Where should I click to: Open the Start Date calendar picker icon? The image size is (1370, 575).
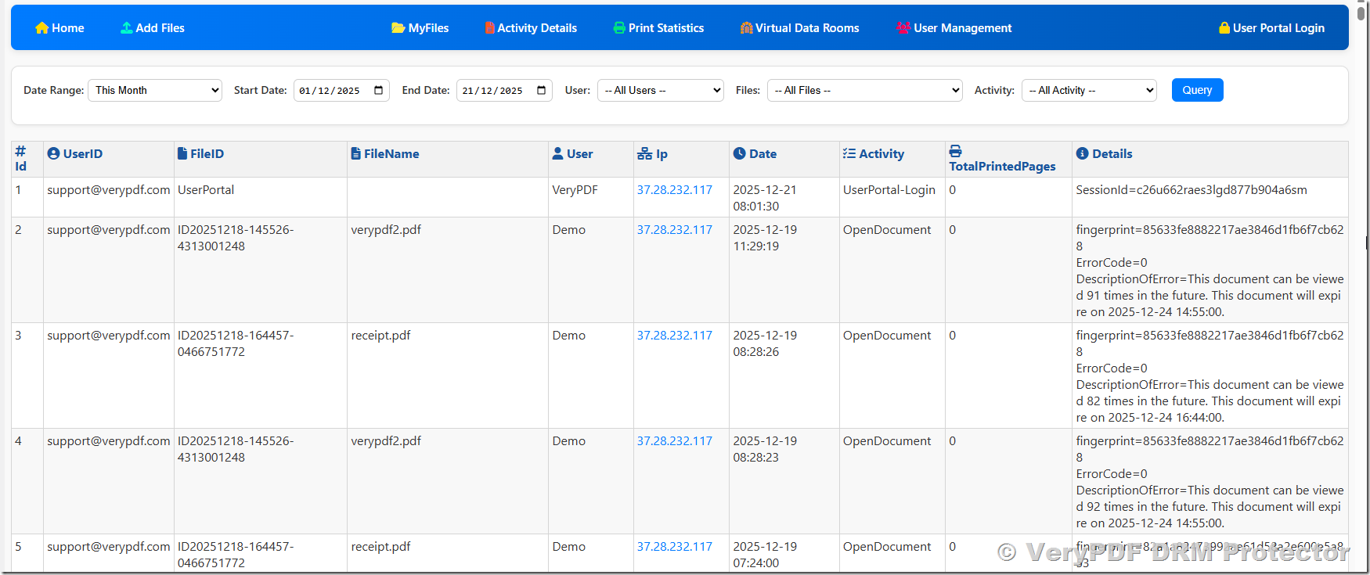point(379,90)
